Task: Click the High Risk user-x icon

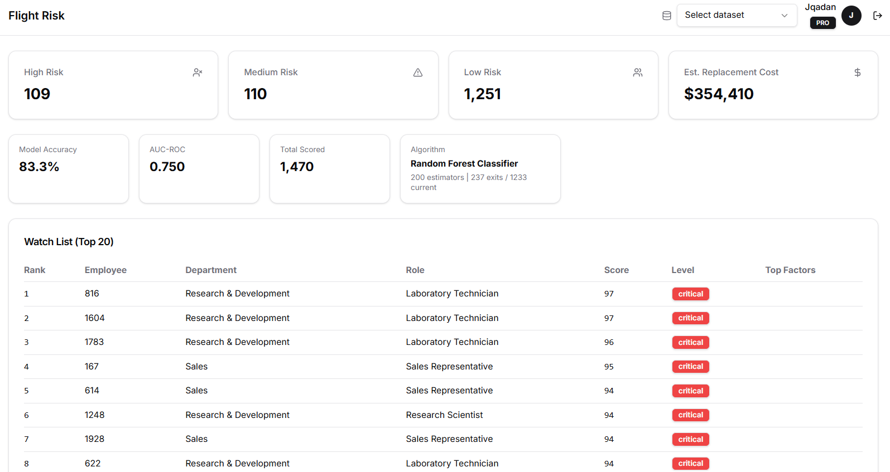Action: 198,72
